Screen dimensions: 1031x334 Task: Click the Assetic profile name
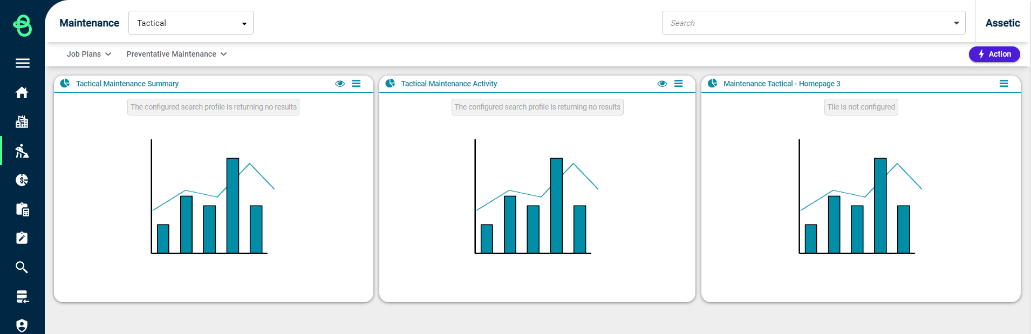point(1002,23)
